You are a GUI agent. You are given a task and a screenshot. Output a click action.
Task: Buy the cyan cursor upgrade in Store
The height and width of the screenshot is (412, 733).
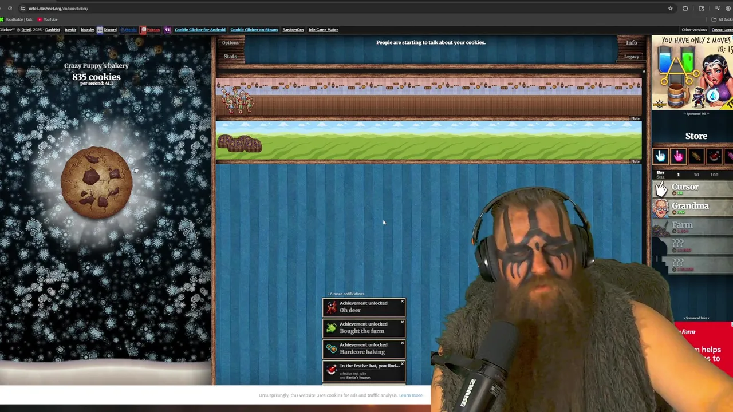(x=661, y=156)
